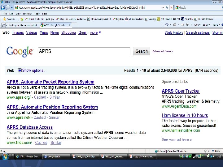Go to Google Videos link

pos(32,33)
